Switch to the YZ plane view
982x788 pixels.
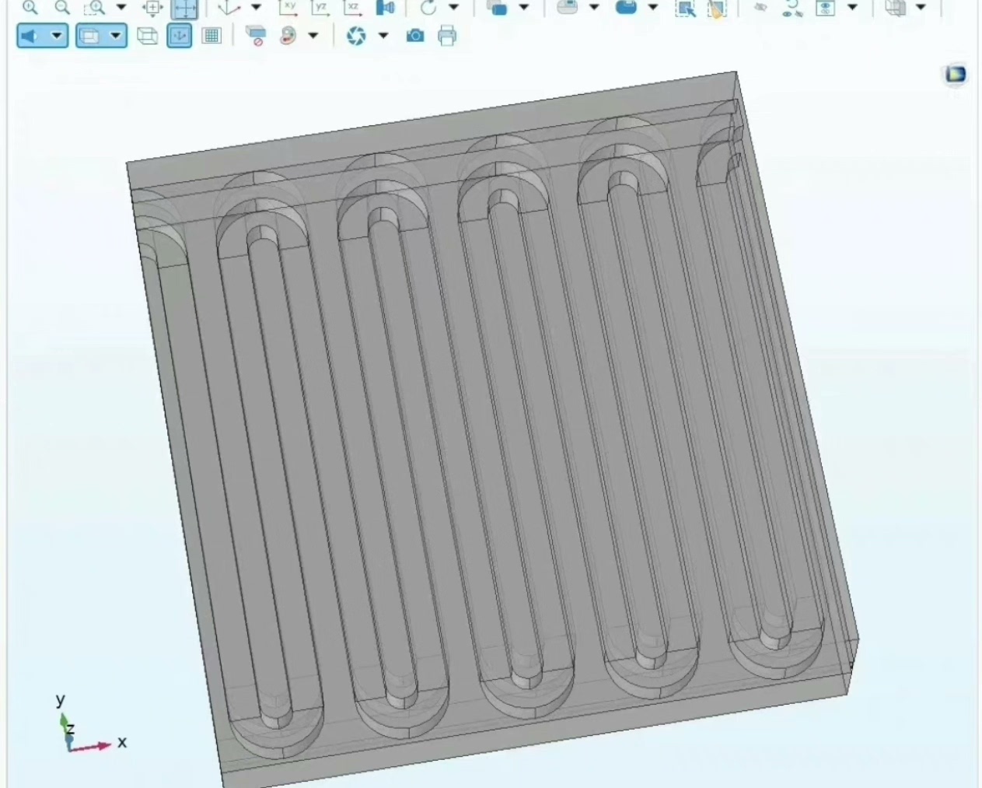click(320, 8)
